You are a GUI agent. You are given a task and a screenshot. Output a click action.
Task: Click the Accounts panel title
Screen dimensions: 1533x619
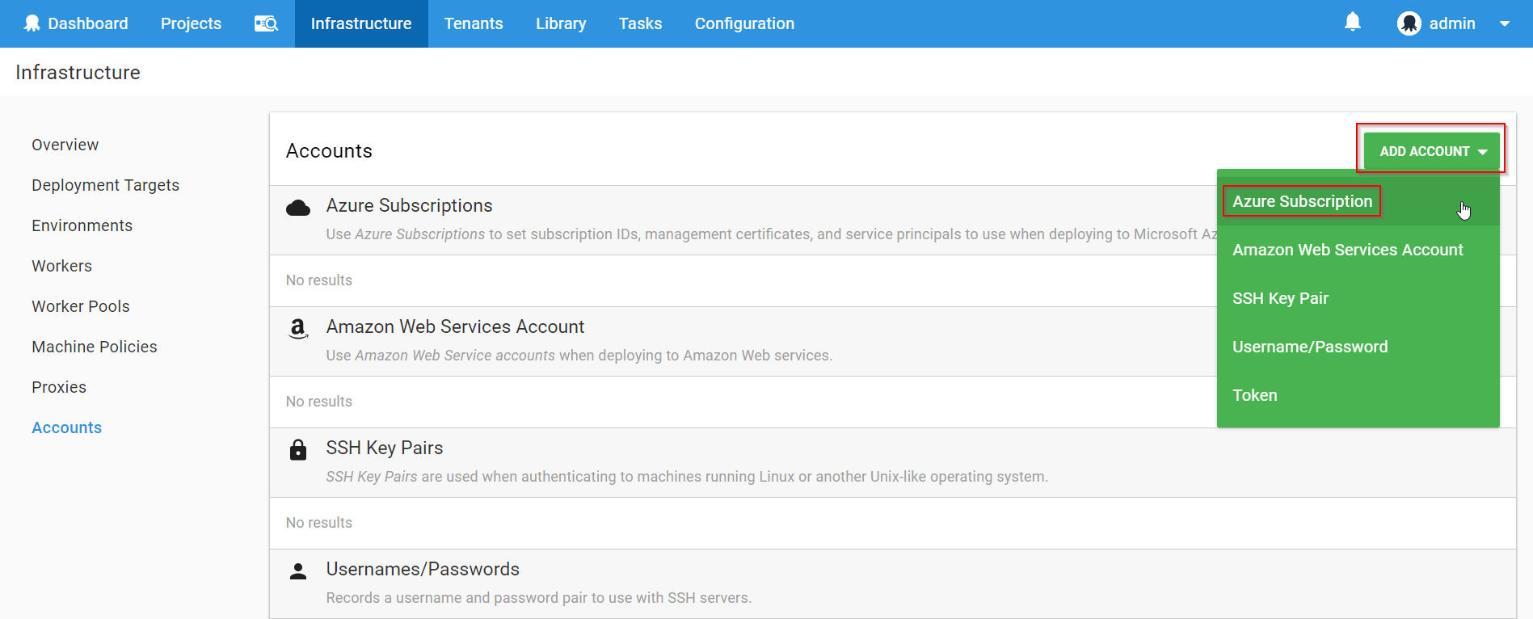(x=329, y=151)
